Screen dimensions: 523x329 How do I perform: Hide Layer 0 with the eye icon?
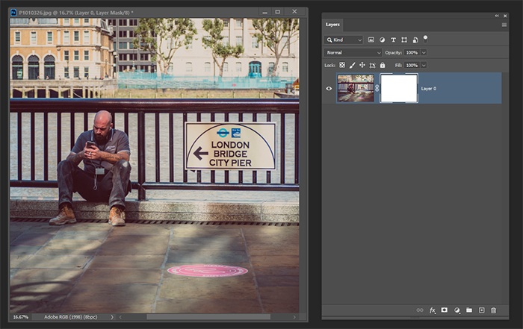point(329,89)
